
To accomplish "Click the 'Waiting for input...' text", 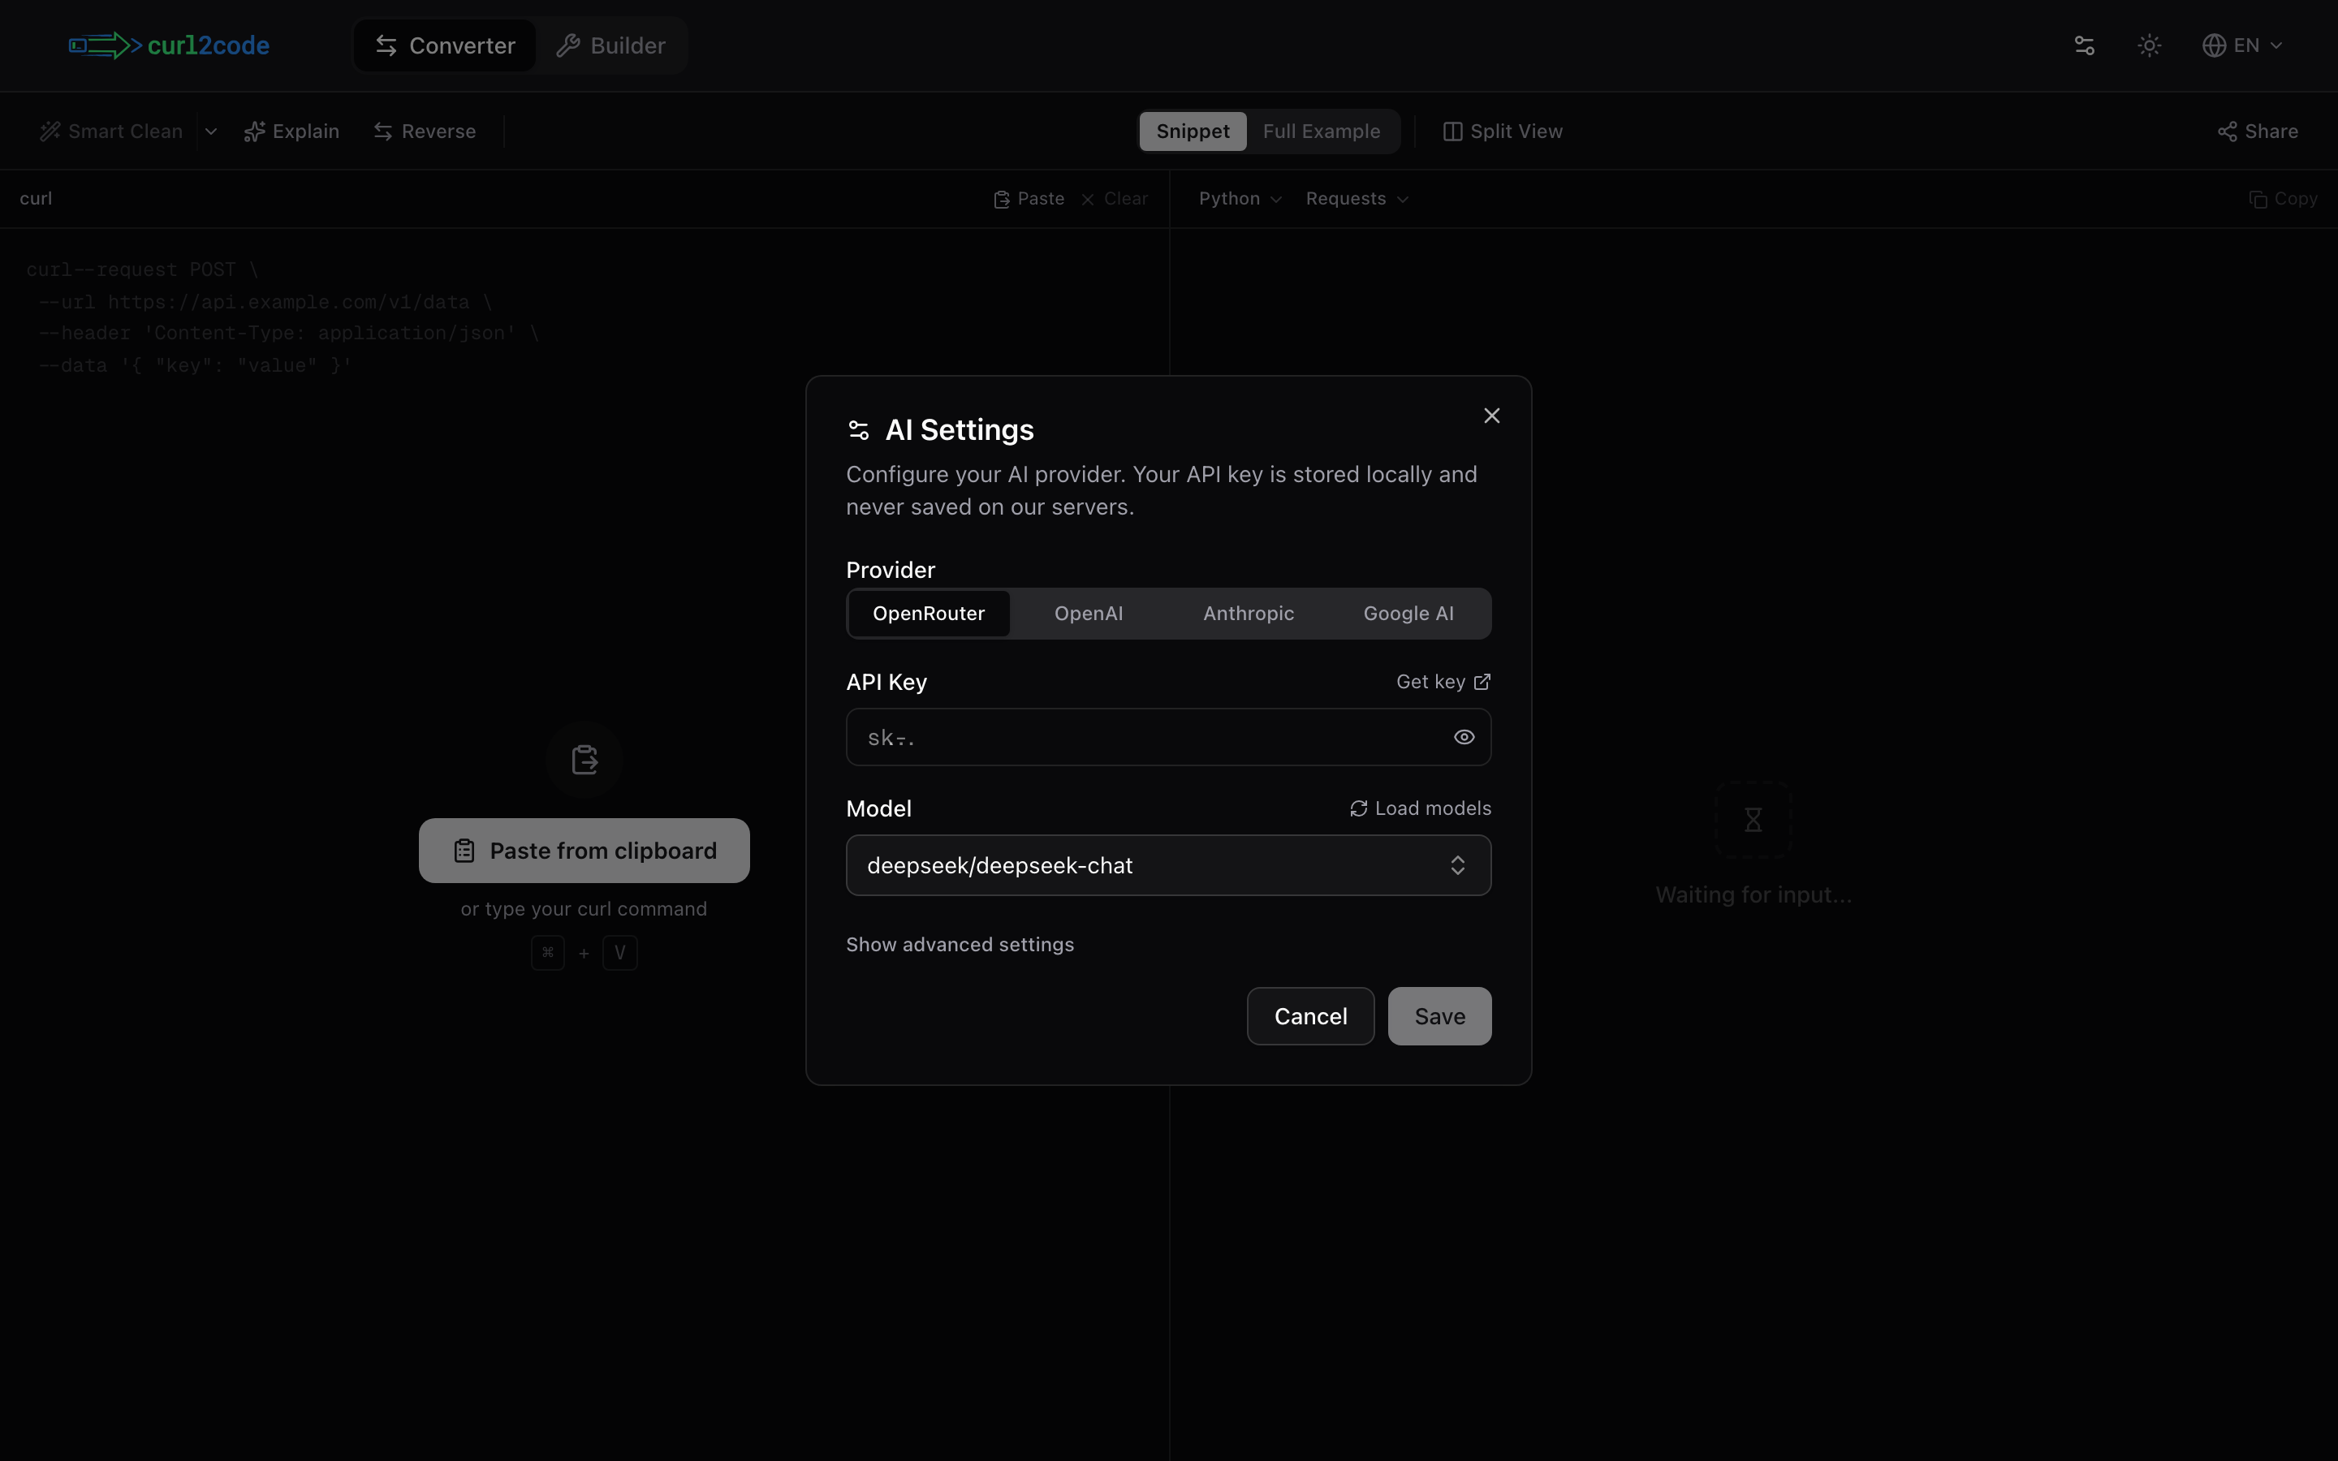I will [x=1753, y=894].
